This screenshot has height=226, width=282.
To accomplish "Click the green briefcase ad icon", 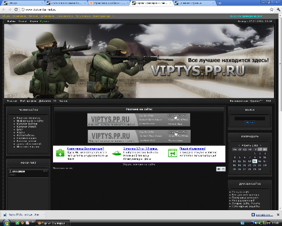I will tap(60, 153).
